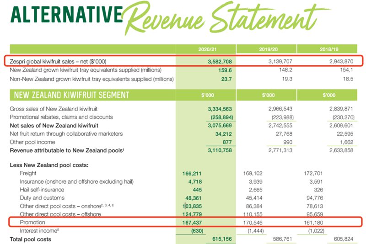
Task: Select the hail value "2,665"
Action: 255,190
